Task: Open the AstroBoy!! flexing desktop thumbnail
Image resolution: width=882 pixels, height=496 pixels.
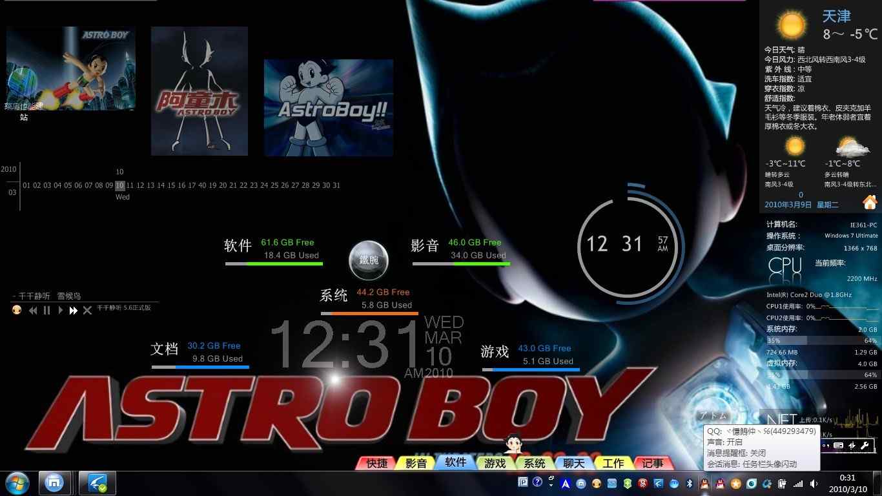Action: click(x=329, y=108)
